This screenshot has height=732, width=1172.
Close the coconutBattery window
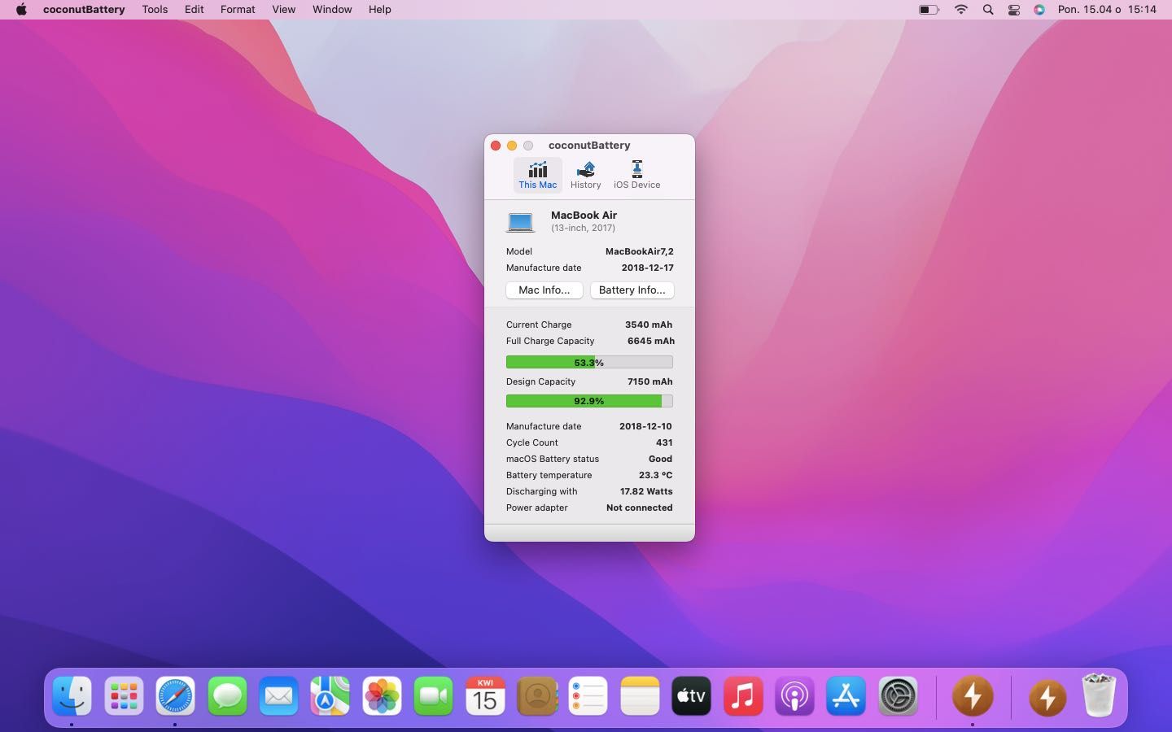coord(496,146)
